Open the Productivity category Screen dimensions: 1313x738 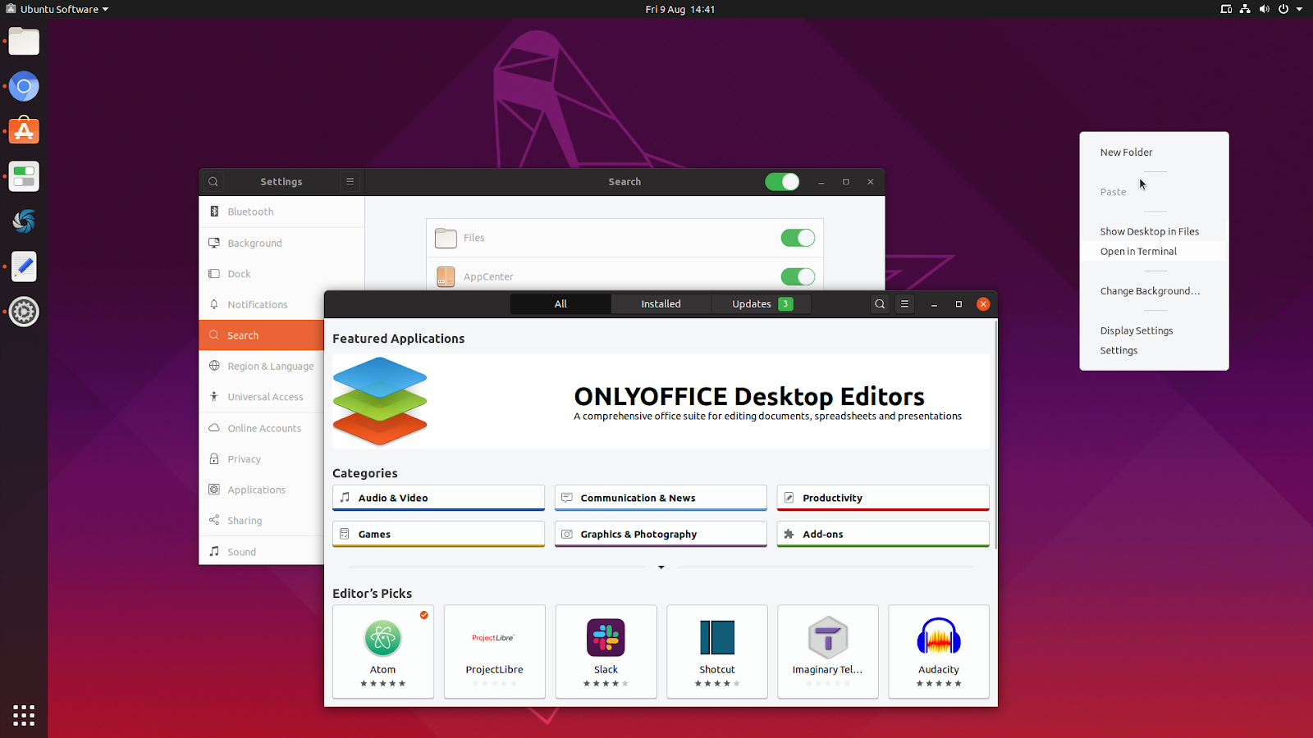(x=881, y=497)
